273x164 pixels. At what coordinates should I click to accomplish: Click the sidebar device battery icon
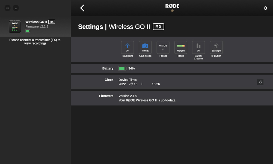point(28,31)
